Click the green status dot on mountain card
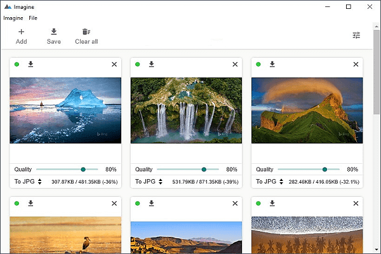Screen dimensions: 381x254 (x=258, y=64)
